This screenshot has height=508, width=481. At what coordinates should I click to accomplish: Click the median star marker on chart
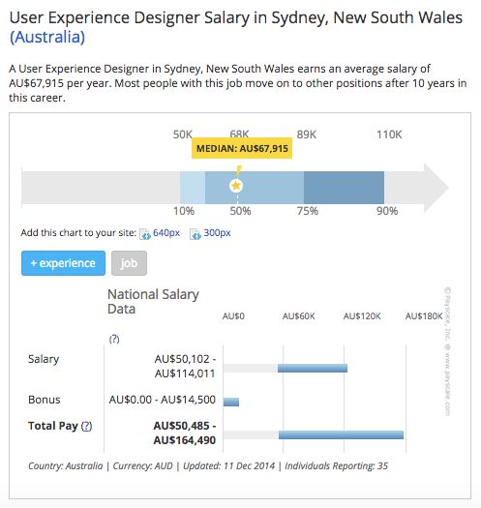[x=236, y=186]
